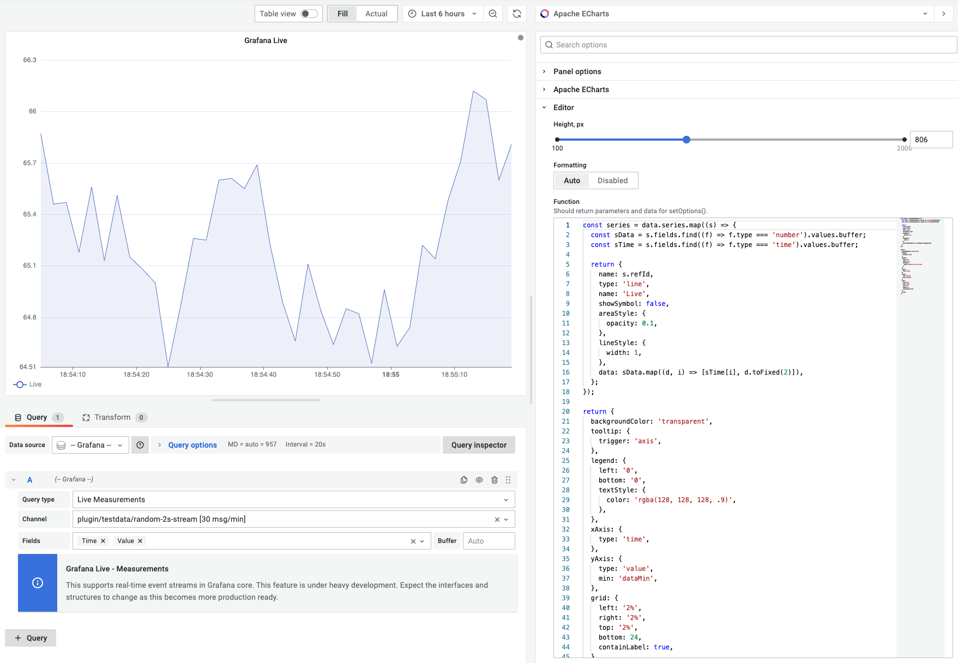
Task: Click the drag handle for query A
Action: (508, 480)
